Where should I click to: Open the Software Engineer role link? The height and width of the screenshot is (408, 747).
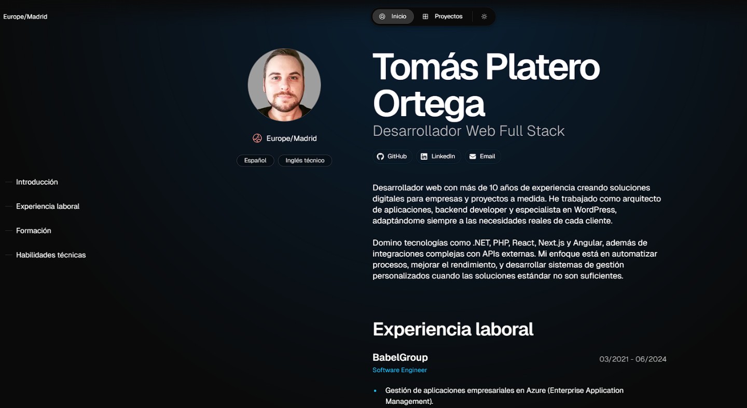click(x=399, y=370)
